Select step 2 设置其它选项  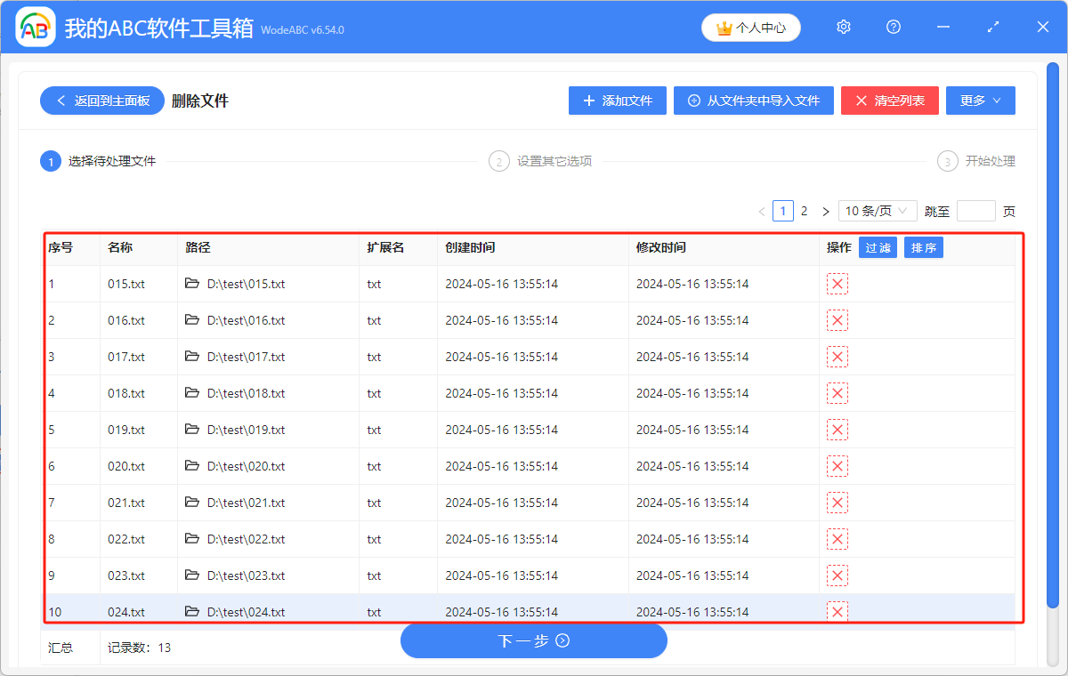pos(541,161)
